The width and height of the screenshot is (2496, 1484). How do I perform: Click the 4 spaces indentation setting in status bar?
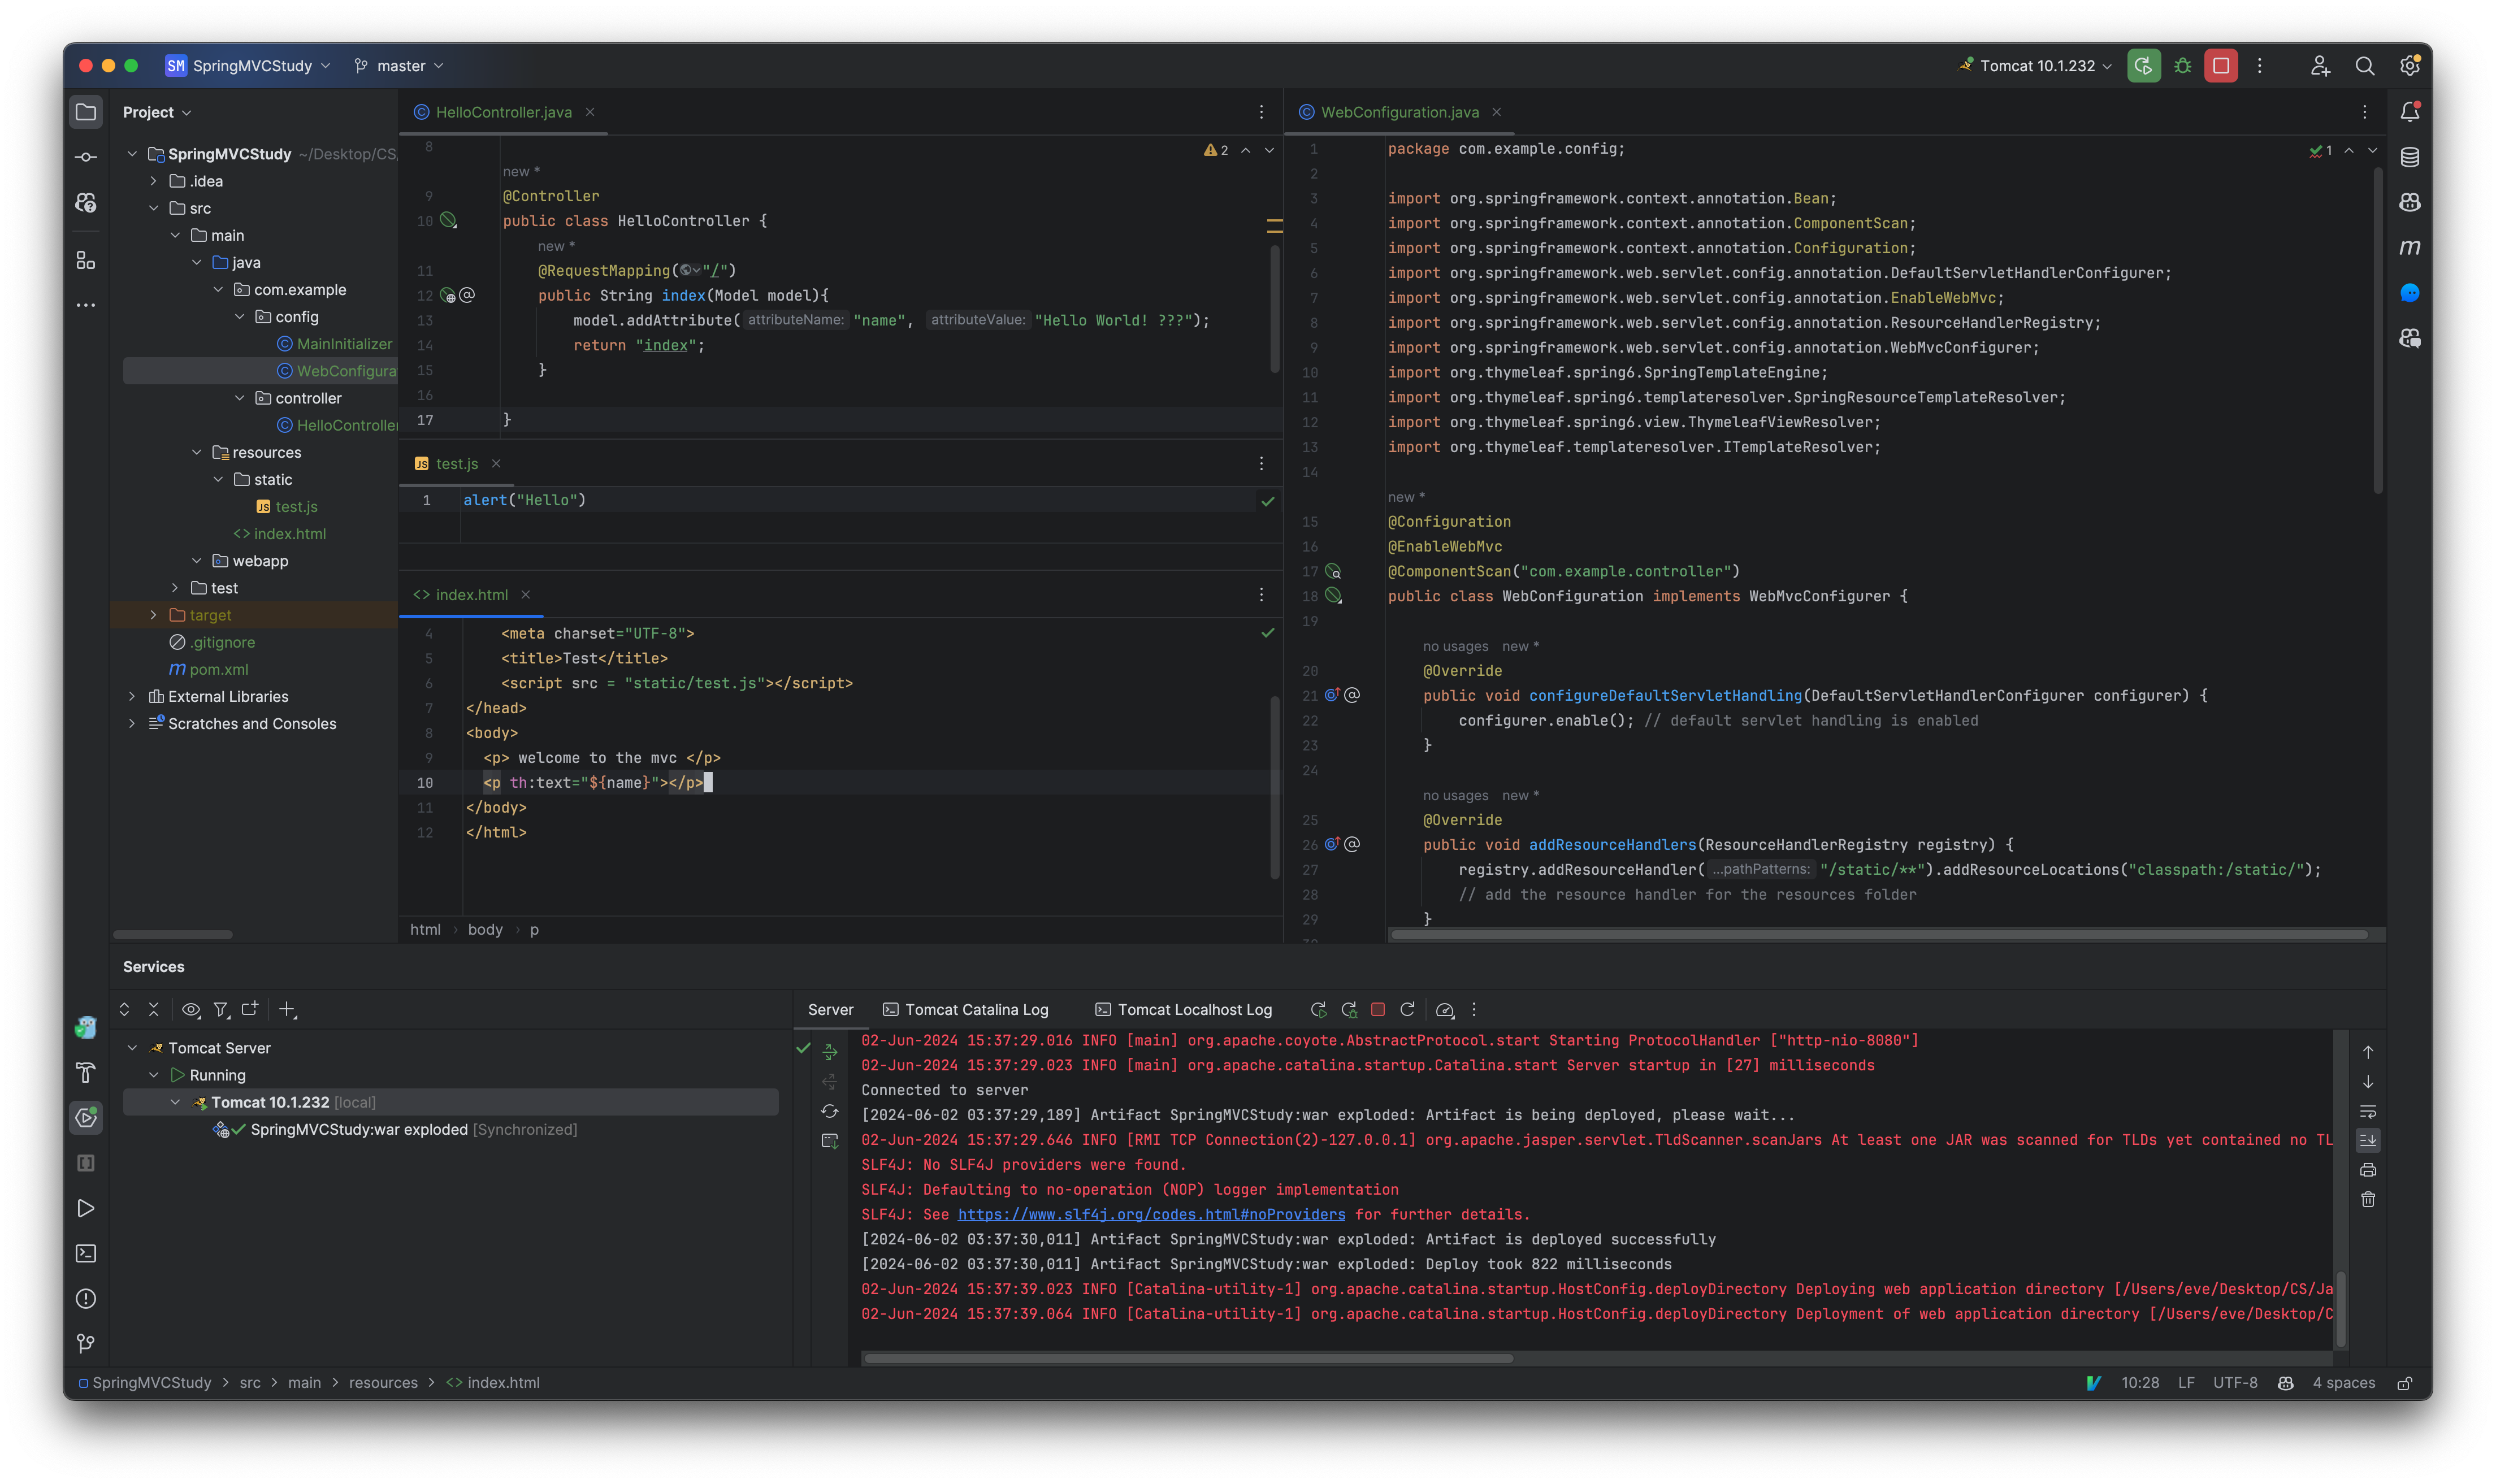2343,1382
